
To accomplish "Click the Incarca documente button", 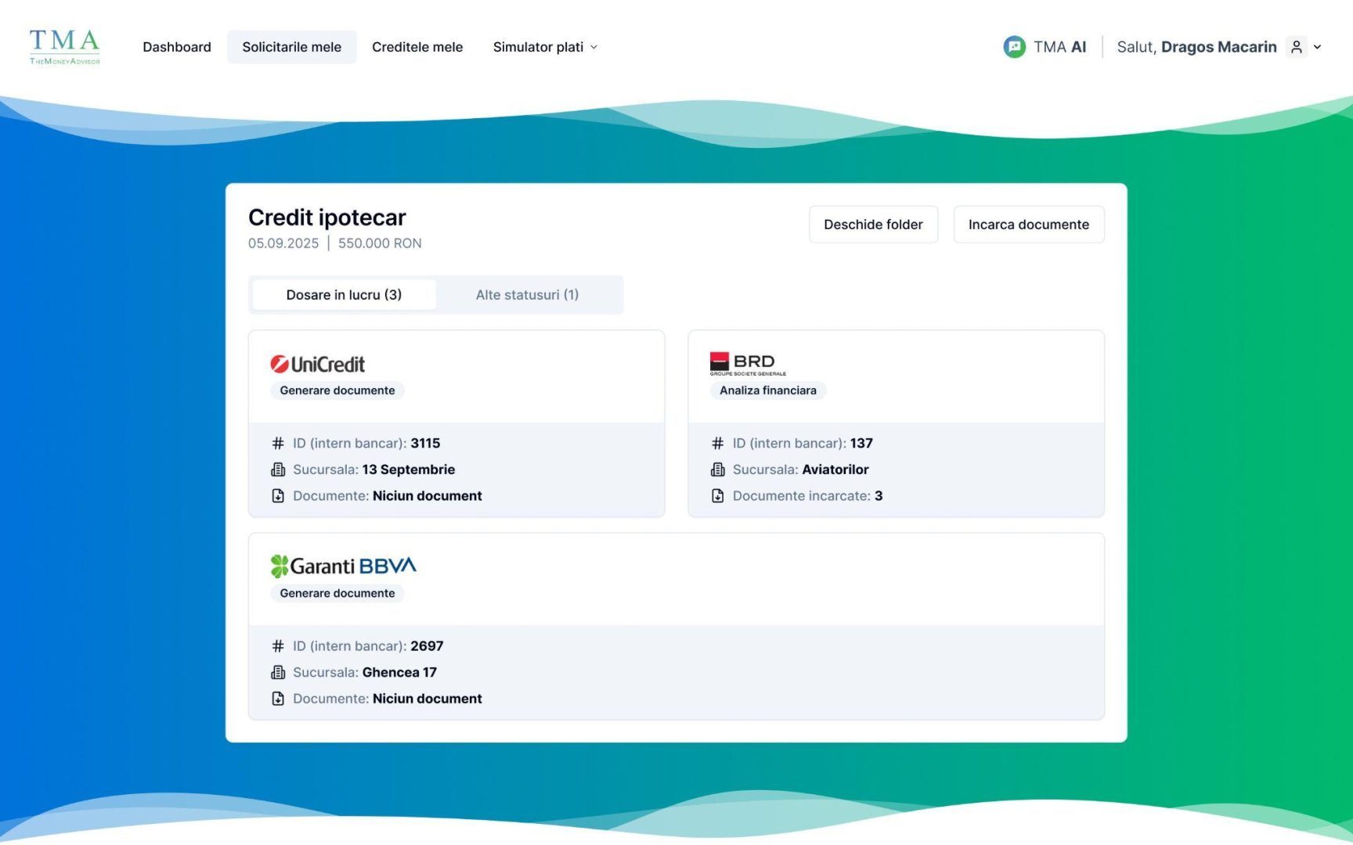I will [x=1028, y=225].
